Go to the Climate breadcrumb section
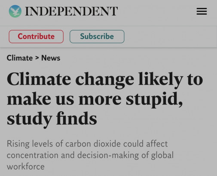The height and width of the screenshot is (176, 217). point(20,58)
